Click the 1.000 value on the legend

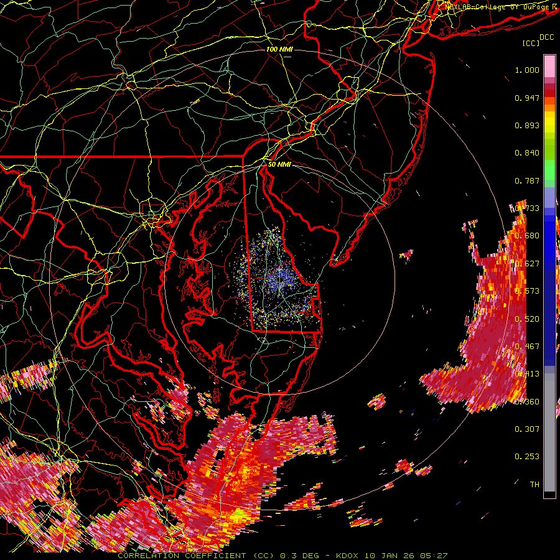click(x=527, y=70)
